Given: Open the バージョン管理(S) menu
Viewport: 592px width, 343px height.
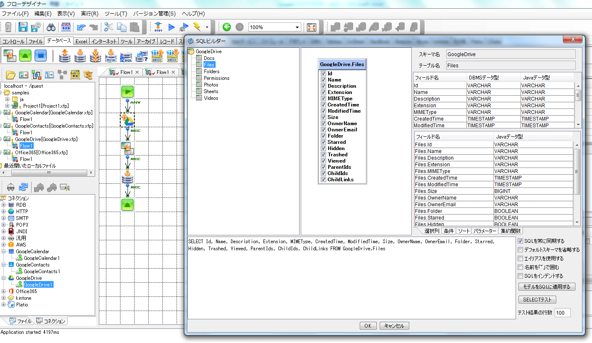Looking at the screenshot, I should 154,14.
